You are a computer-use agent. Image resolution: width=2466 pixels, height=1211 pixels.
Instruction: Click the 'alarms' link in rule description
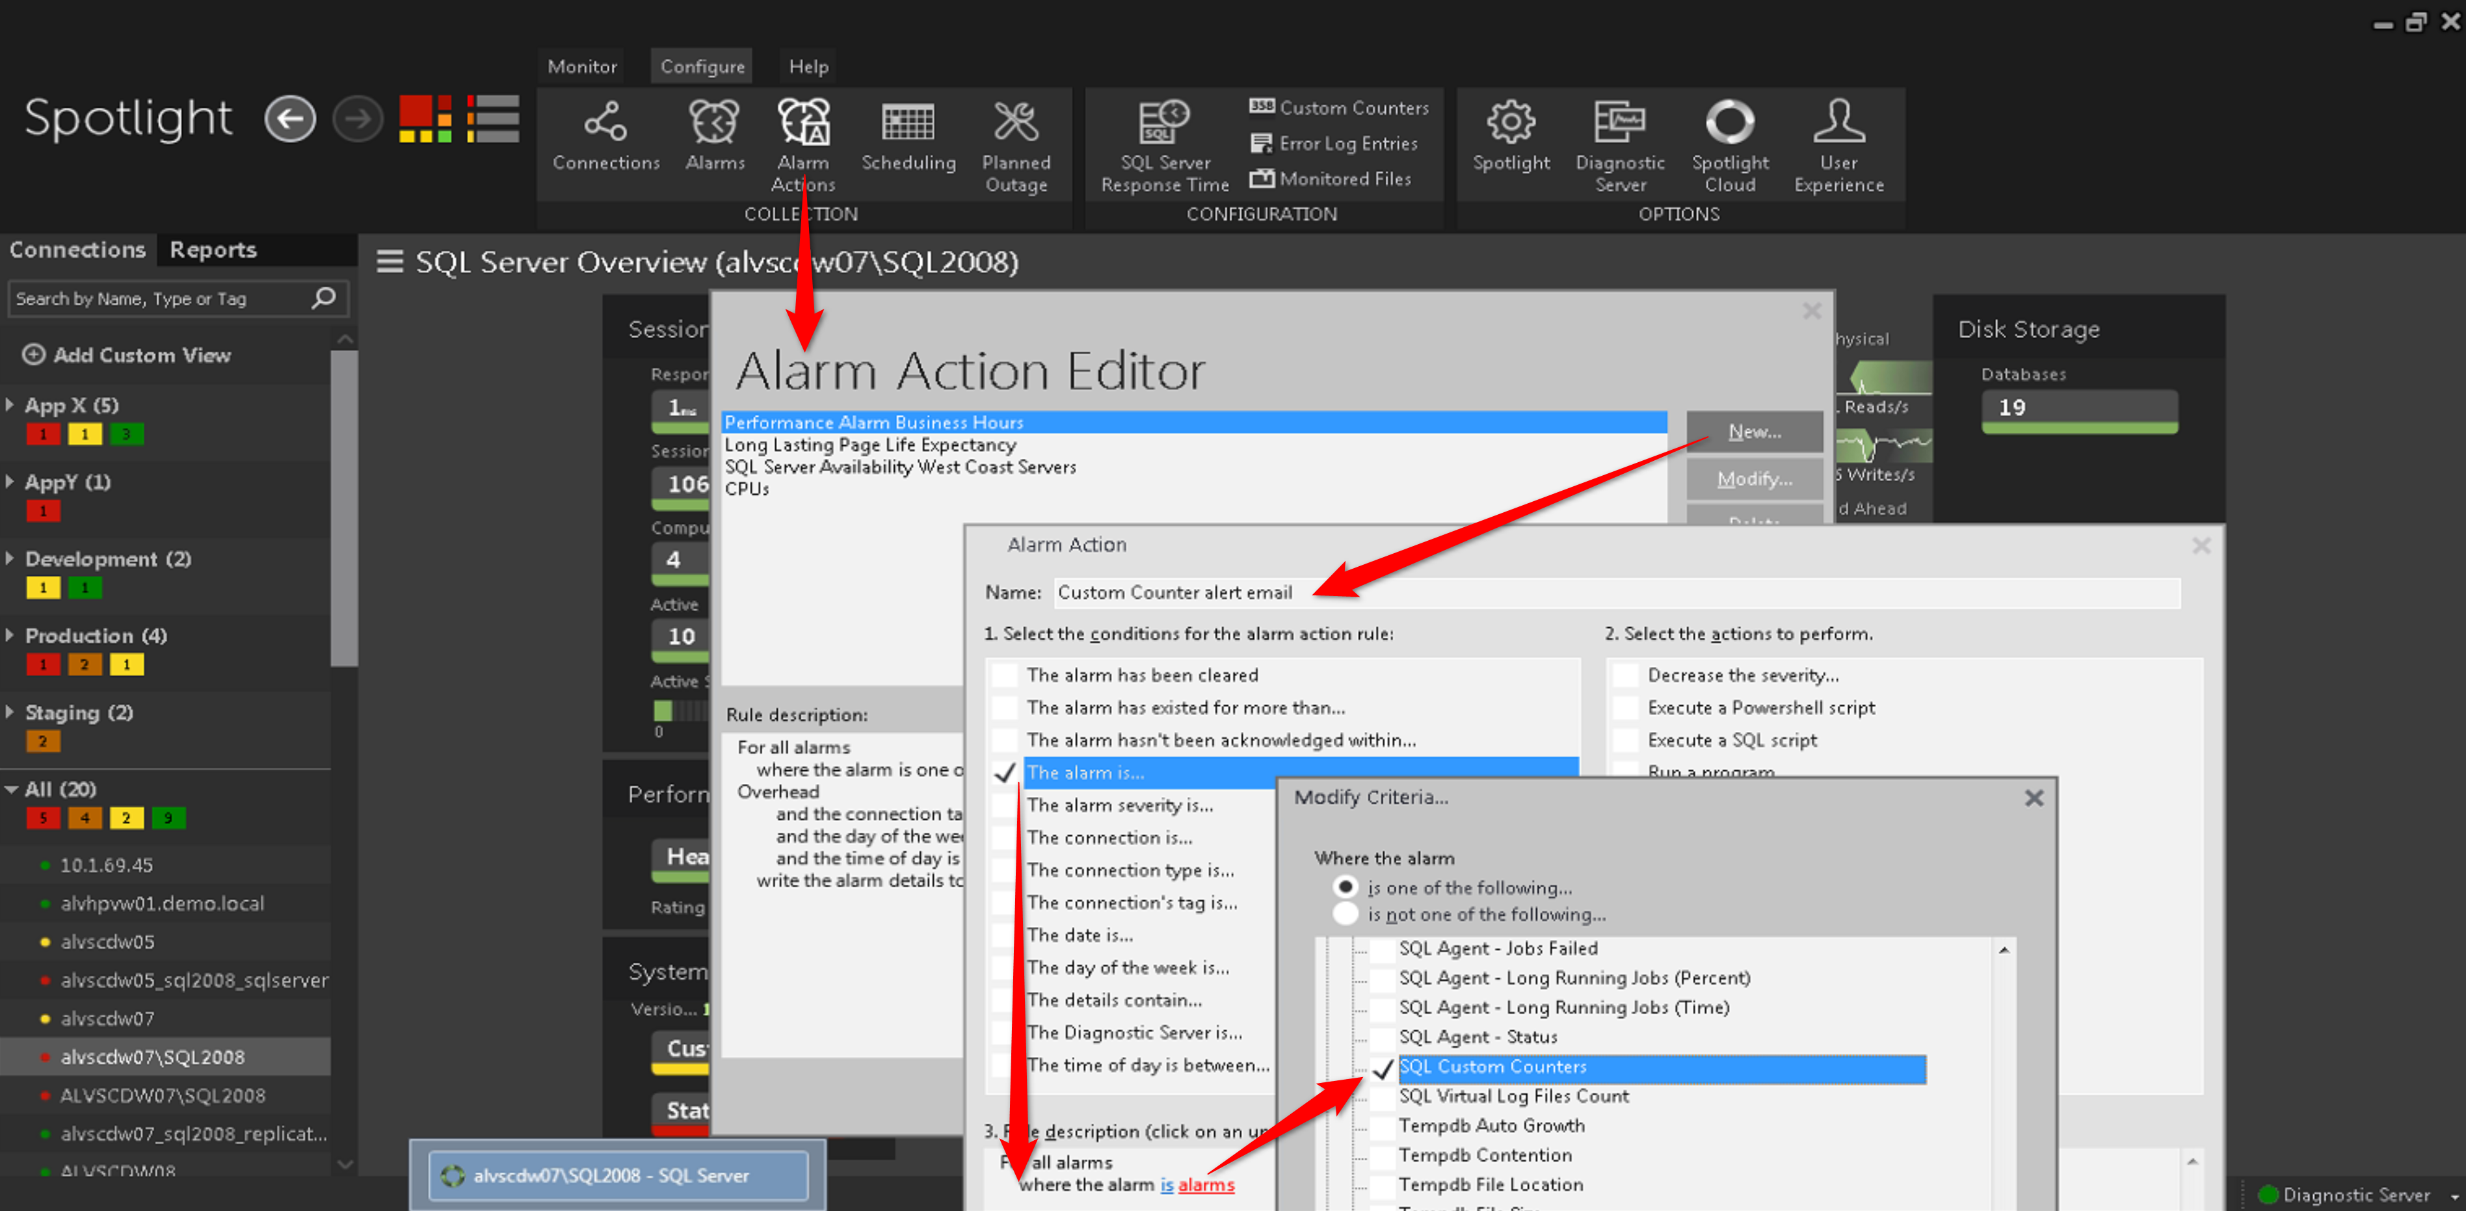[x=1205, y=1184]
